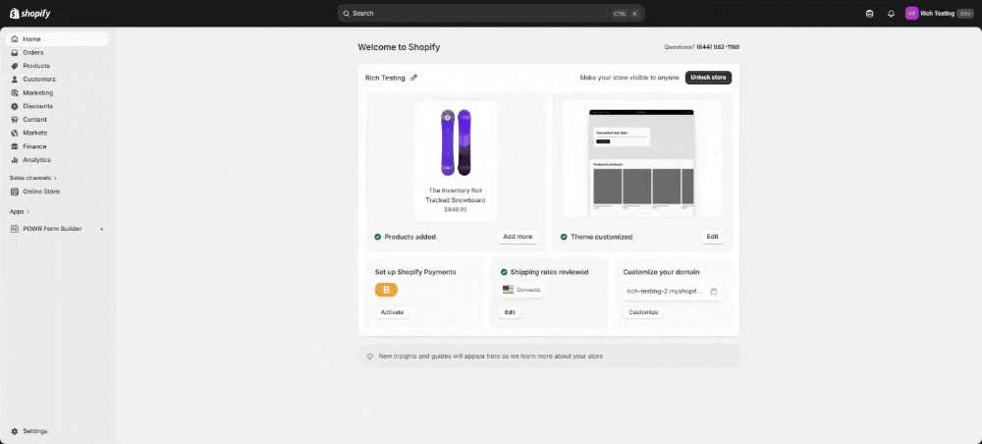Click the $949.95 price
This screenshot has height=444, width=982.
(x=456, y=210)
